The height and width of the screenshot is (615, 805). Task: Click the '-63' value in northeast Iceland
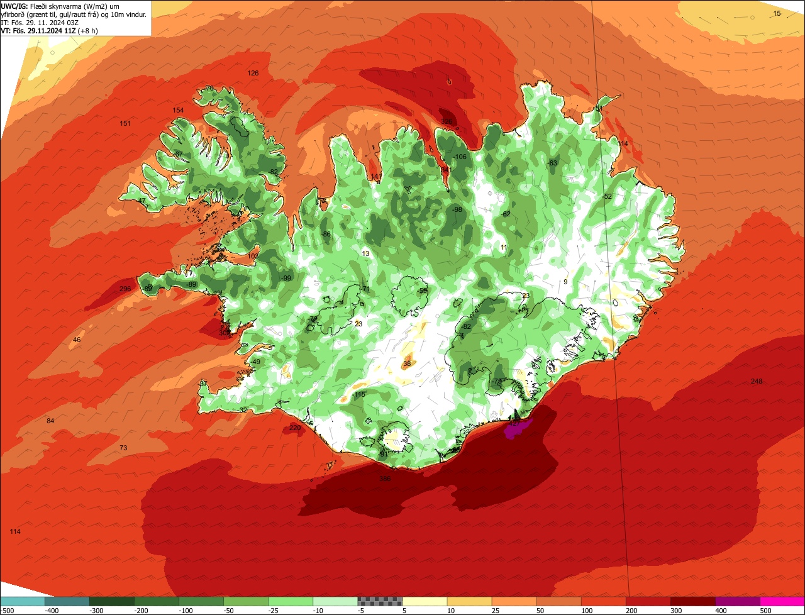coord(553,163)
